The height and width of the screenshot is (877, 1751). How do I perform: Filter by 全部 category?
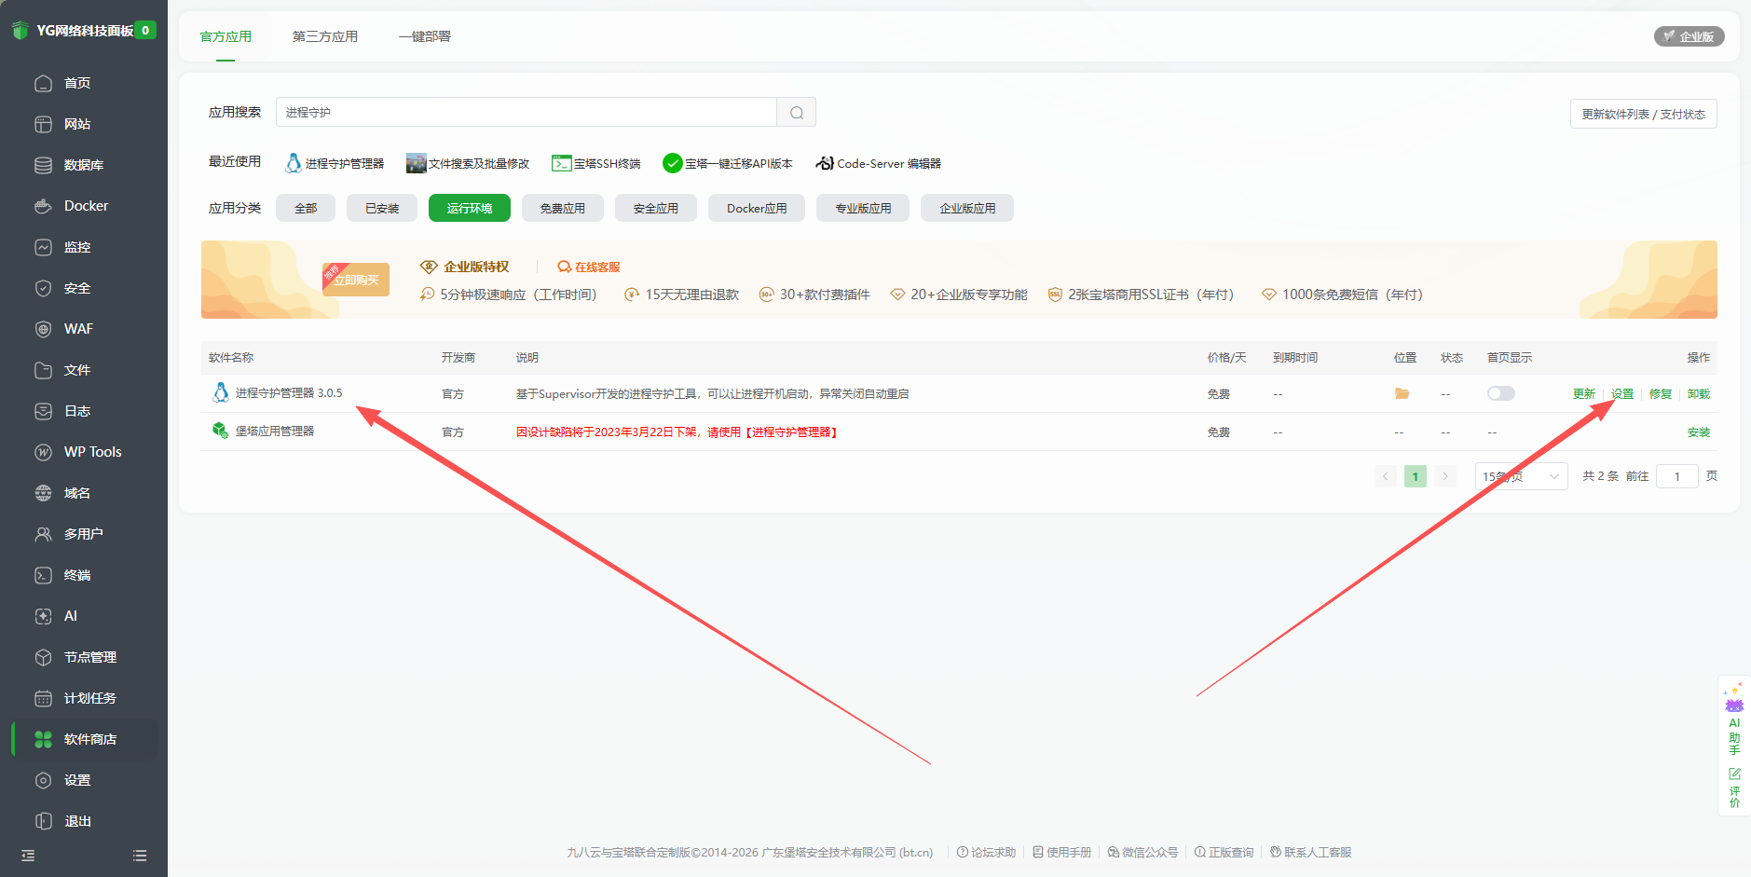pos(306,208)
